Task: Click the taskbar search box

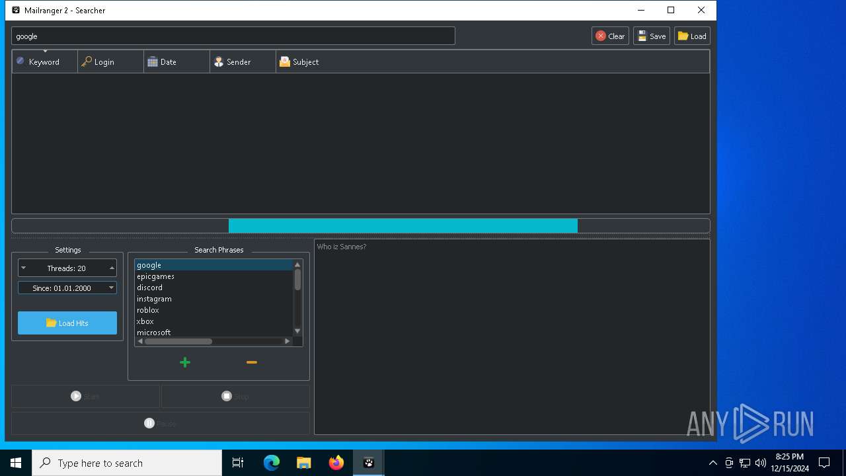Action: click(127, 463)
